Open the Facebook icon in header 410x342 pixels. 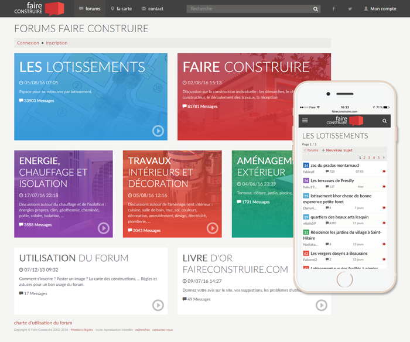(x=333, y=9)
